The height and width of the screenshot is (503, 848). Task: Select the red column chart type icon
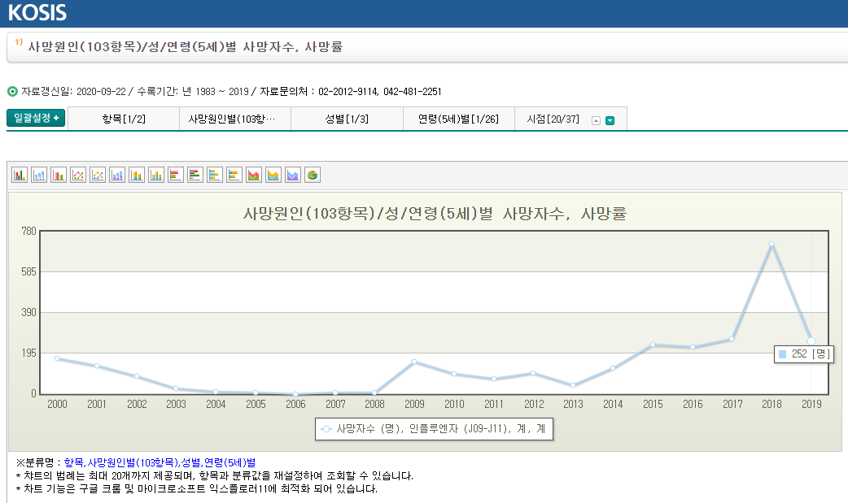58,174
